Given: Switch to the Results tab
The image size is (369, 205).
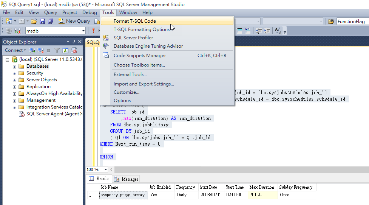Looking at the screenshot, I should [99, 179].
